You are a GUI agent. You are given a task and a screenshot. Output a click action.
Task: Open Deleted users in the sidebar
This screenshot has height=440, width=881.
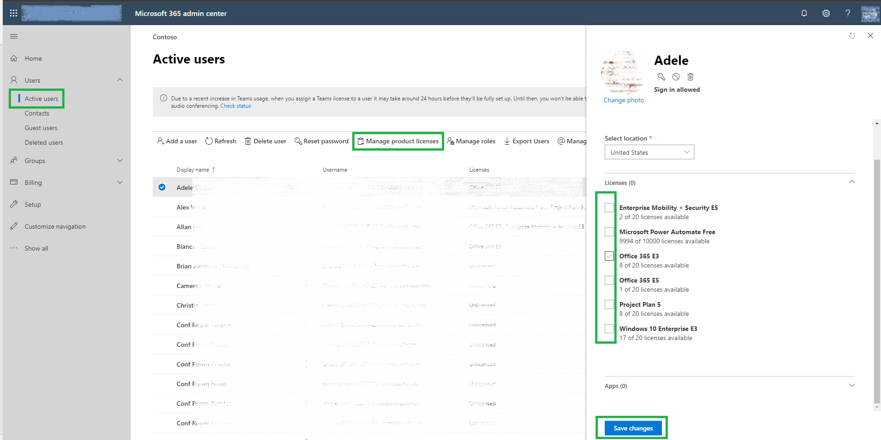(44, 142)
